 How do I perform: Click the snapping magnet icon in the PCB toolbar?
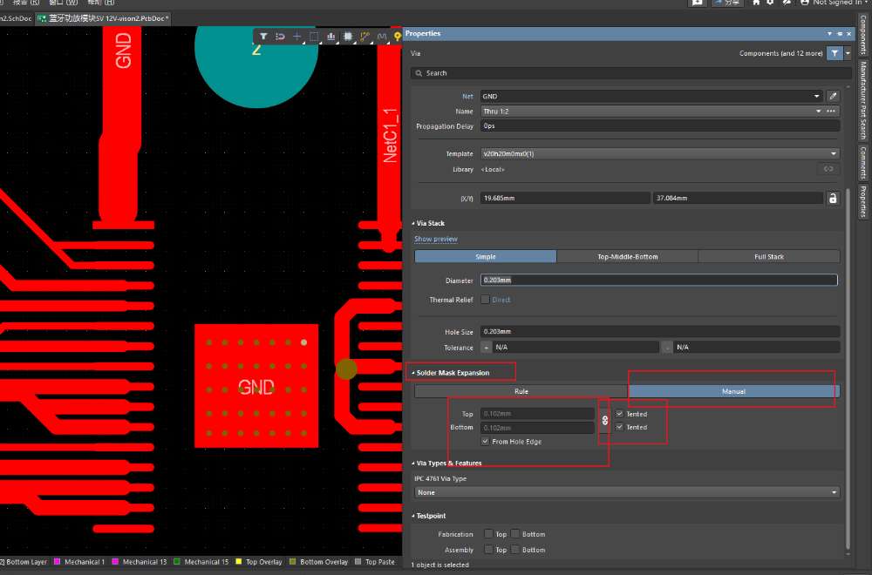(x=280, y=37)
